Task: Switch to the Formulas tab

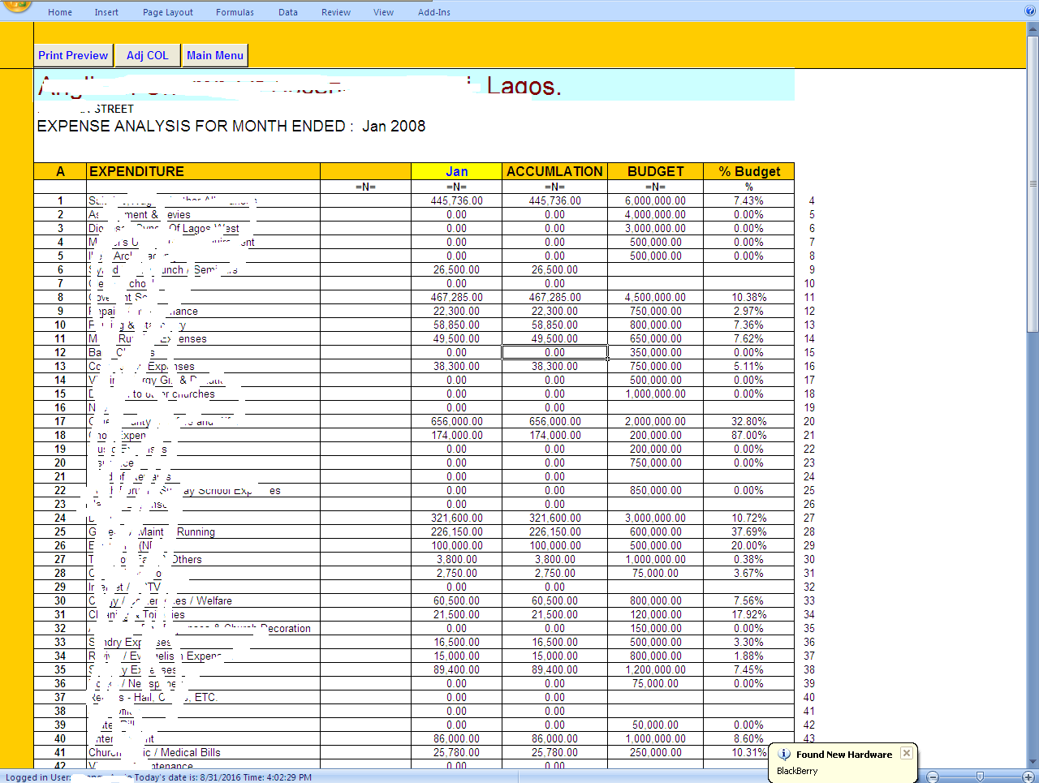Action: (x=235, y=12)
